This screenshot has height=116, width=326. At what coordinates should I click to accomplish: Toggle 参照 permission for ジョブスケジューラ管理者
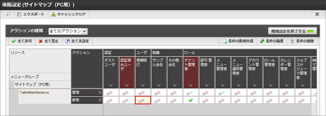303,100
